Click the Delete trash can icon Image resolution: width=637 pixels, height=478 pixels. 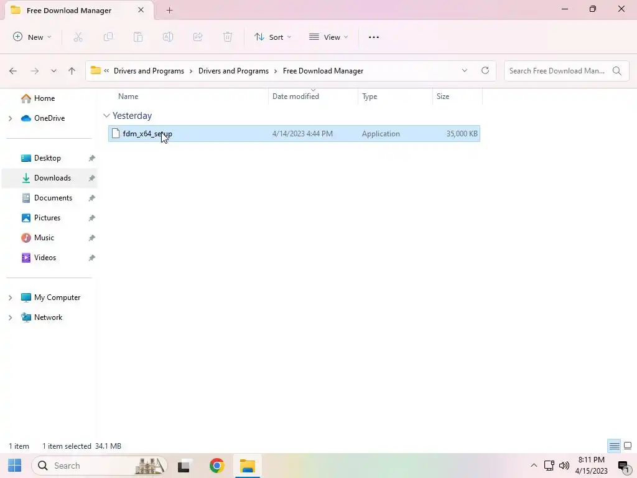[228, 37]
